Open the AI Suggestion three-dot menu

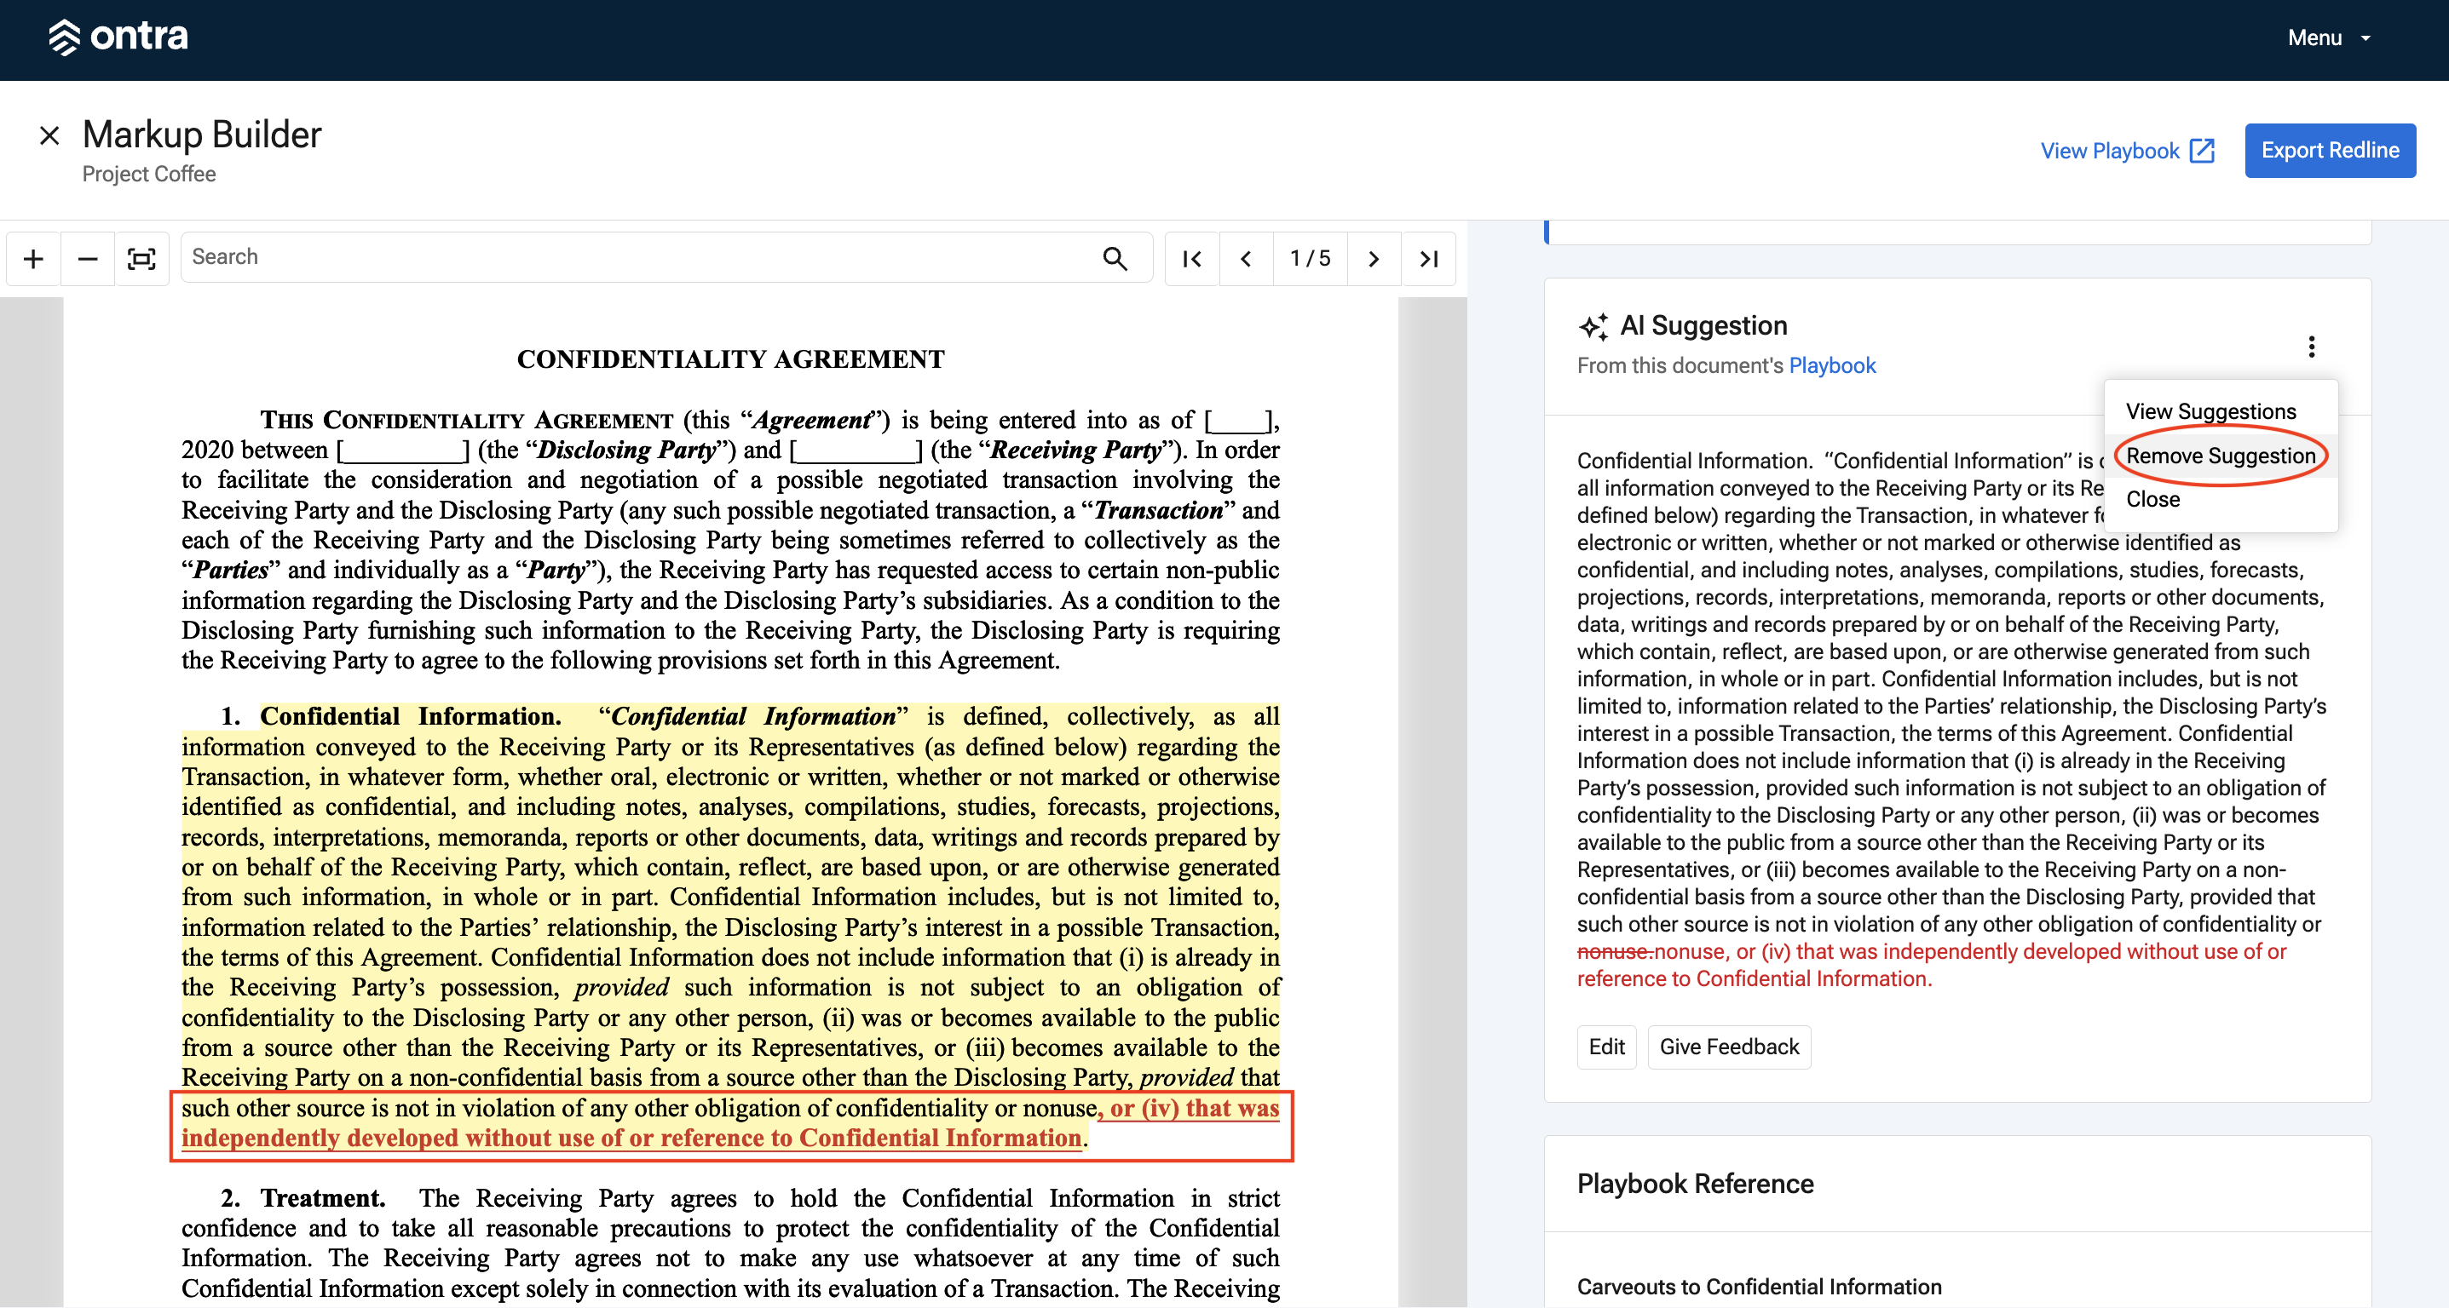tap(2311, 347)
